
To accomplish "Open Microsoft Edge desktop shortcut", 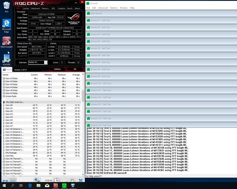I will click(6, 25).
